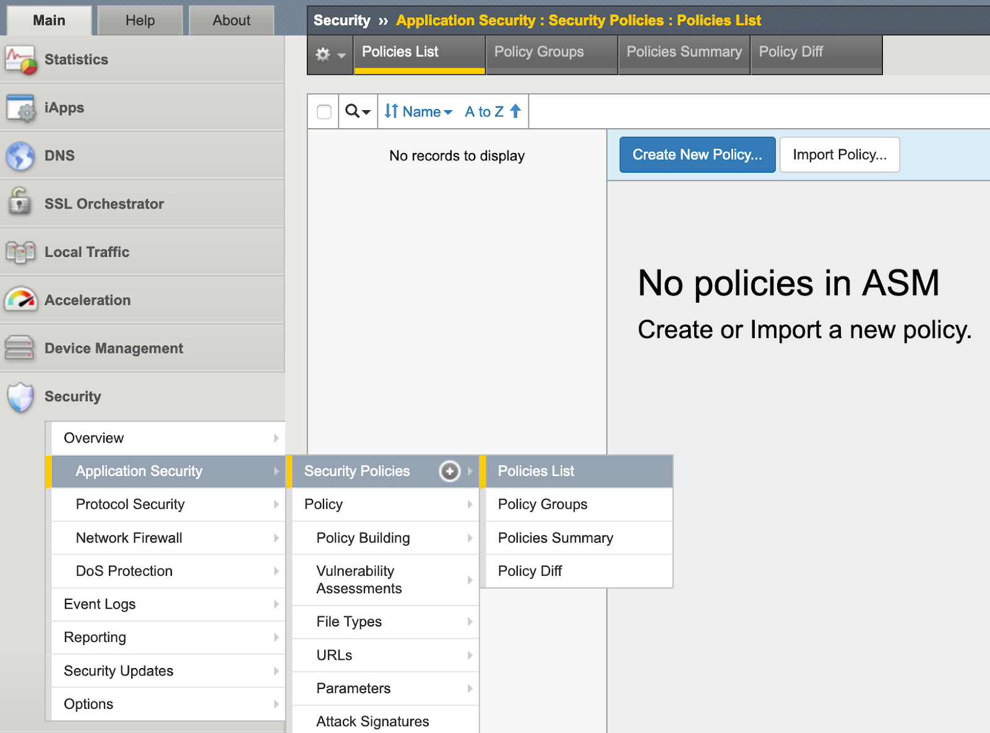Viewport: 990px width, 733px height.
Task: Open Local Traffic via its server icon
Action: click(19, 251)
